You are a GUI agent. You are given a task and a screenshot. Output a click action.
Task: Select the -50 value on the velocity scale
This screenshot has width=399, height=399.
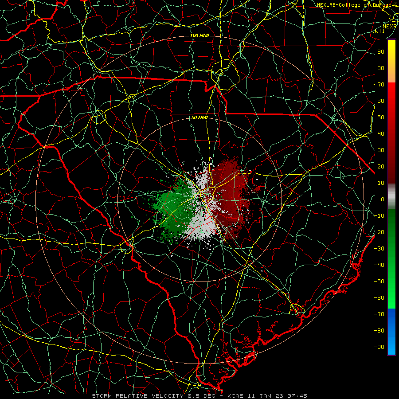click(x=379, y=281)
